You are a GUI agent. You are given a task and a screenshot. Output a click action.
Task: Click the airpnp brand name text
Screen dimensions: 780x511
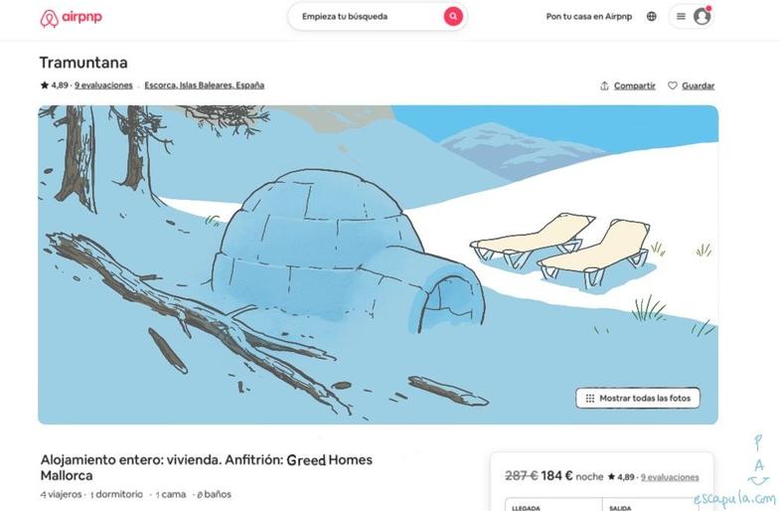point(81,17)
